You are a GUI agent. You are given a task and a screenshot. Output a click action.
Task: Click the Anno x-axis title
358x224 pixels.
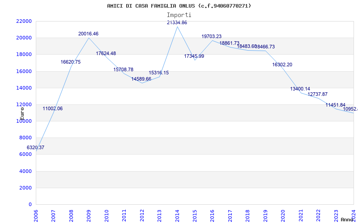(347, 220)
